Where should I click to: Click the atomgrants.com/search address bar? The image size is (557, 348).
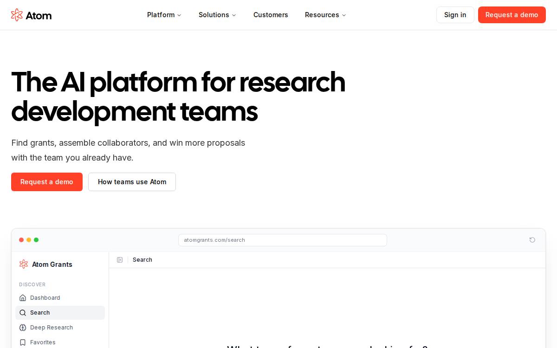click(x=282, y=240)
